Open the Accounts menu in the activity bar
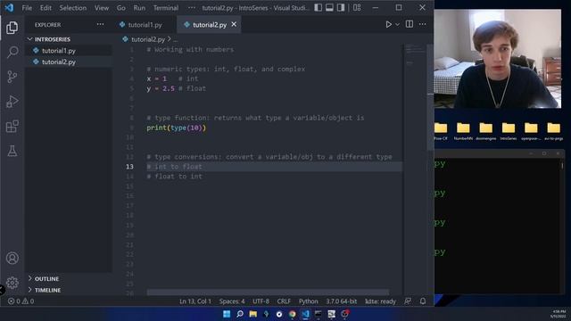 pos(12,258)
